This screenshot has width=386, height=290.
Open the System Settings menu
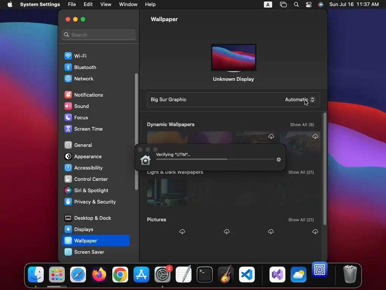click(x=40, y=5)
